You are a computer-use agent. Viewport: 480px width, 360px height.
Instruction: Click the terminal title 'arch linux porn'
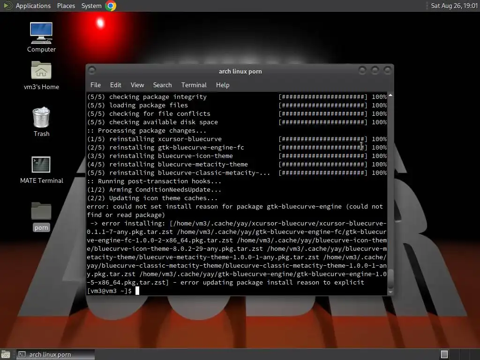tap(240, 71)
